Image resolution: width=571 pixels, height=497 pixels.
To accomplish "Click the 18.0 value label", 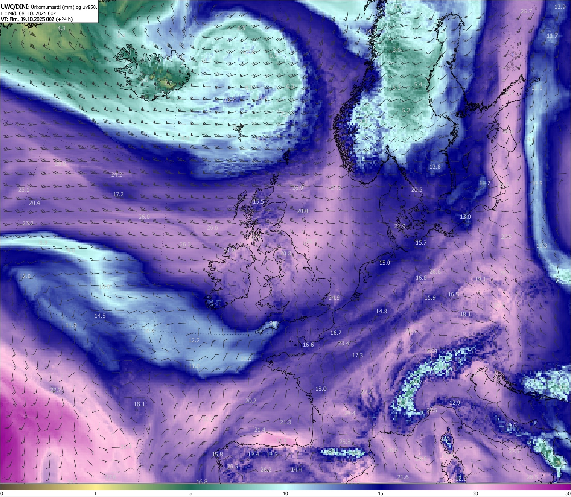I will 321,389.
